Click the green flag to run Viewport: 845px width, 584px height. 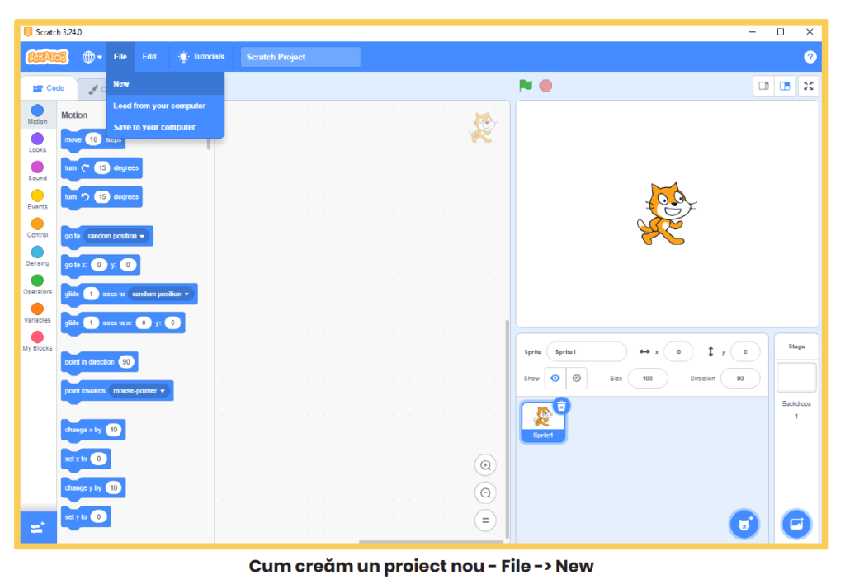coord(526,86)
